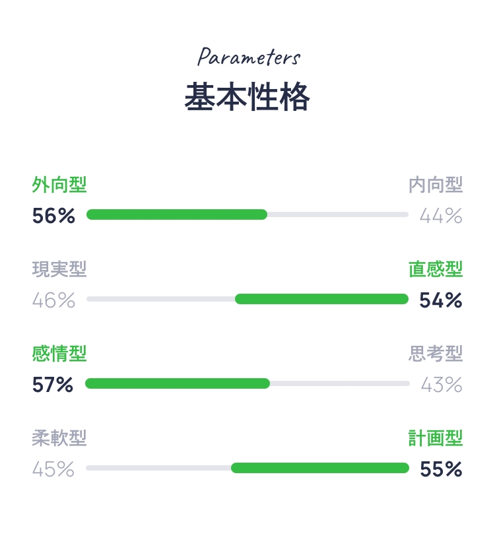The width and height of the screenshot is (495, 557).
Task: Click the gray 43% value
Action: tap(442, 385)
